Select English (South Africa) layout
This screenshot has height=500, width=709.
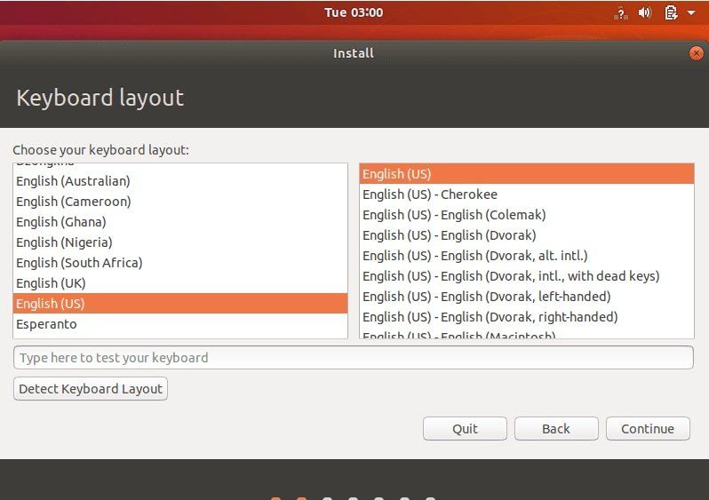(x=180, y=262)
